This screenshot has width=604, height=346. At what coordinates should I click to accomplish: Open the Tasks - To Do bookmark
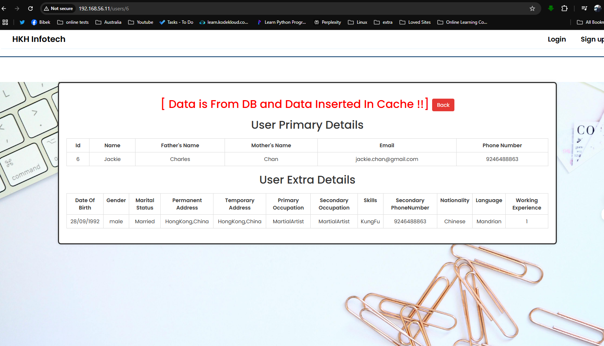click(176, 22)
